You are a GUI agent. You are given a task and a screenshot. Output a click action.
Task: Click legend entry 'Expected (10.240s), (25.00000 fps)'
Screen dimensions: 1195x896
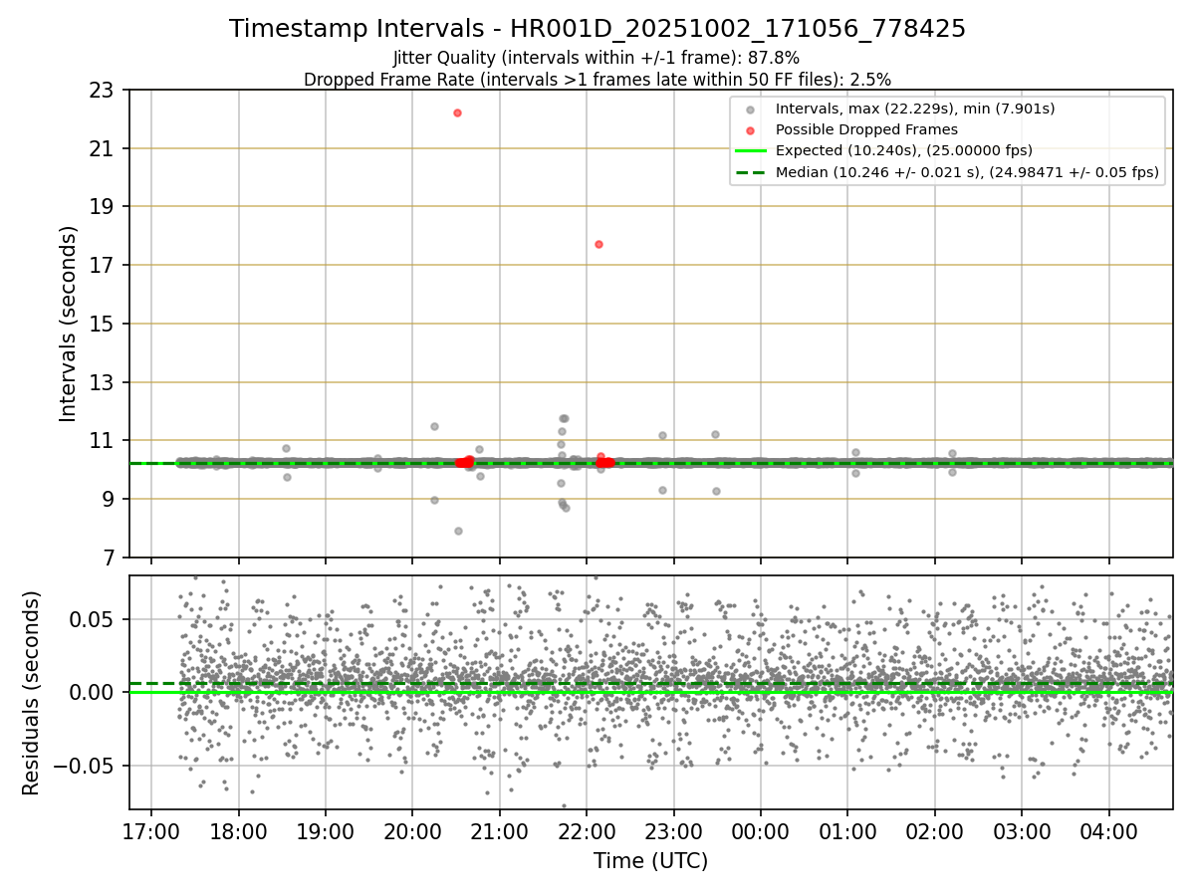(x=903, y=151)
